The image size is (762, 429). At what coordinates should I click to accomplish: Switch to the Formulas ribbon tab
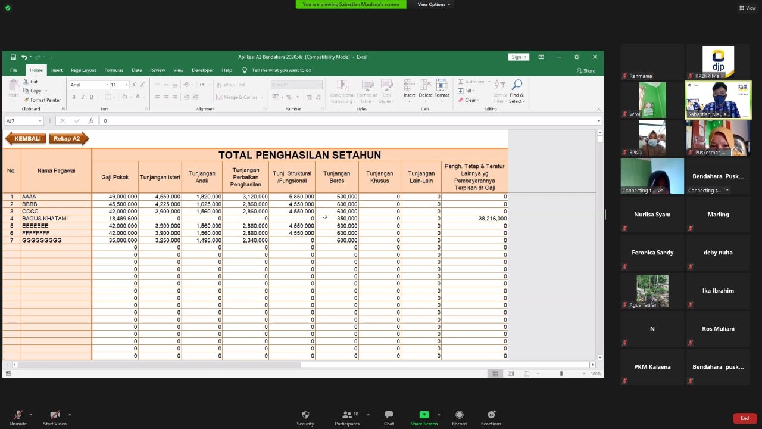coord(114,70)
